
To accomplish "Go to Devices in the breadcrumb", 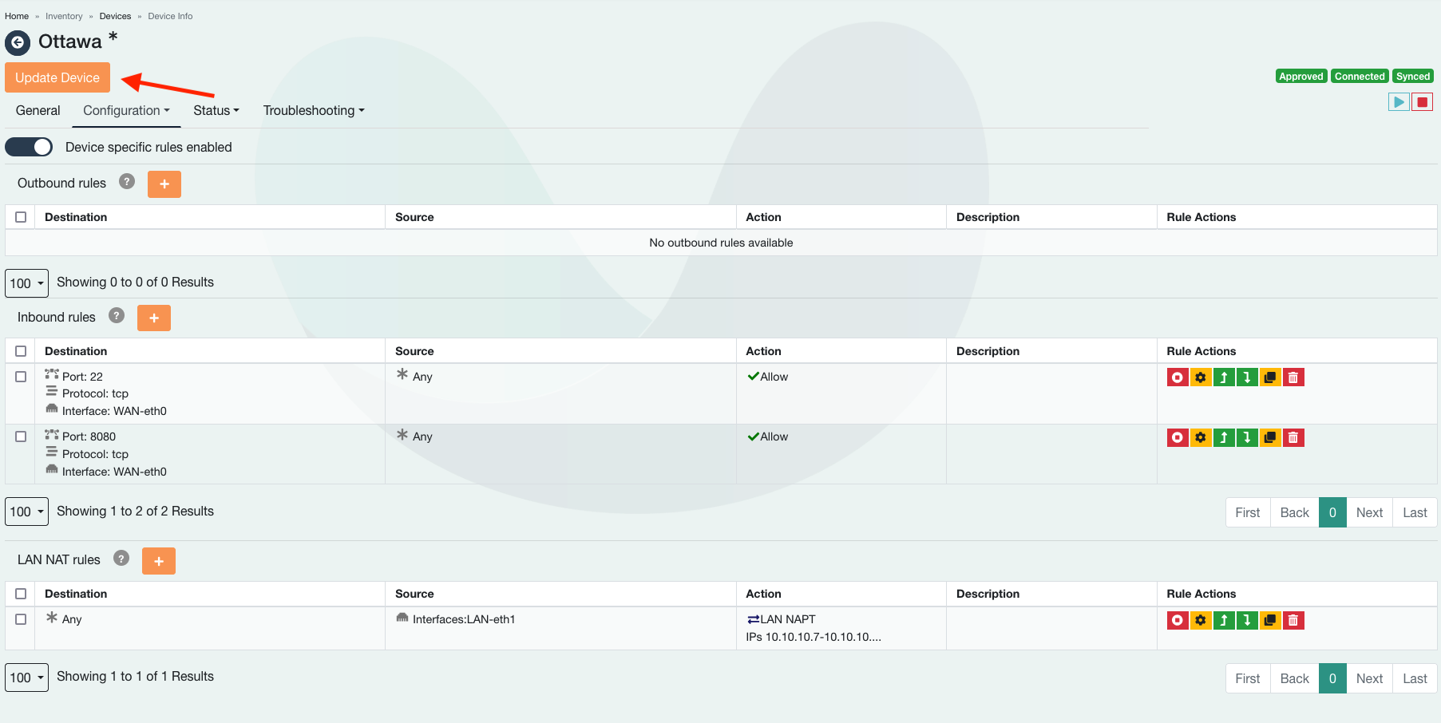I will coord(115,16).
